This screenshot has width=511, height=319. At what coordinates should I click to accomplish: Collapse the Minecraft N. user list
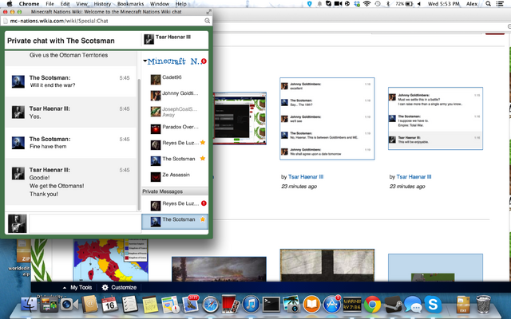click(x=145, y=61)
